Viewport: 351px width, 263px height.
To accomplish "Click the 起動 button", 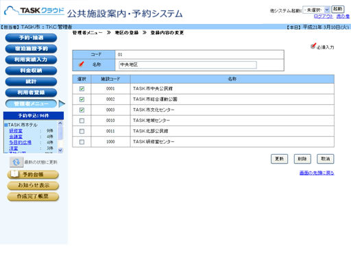I will (x=338, y=10).
